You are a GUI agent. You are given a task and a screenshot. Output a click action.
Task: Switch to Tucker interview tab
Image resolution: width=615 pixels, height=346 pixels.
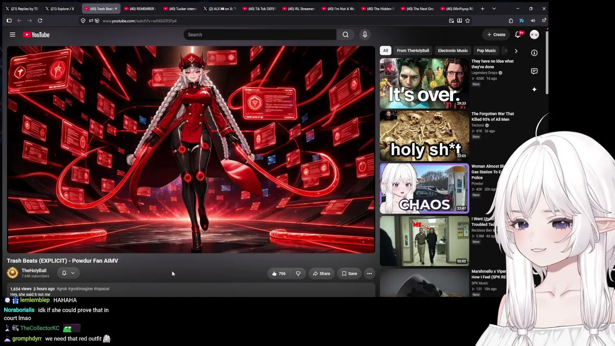pyautogui.click(x=180, y=9)
